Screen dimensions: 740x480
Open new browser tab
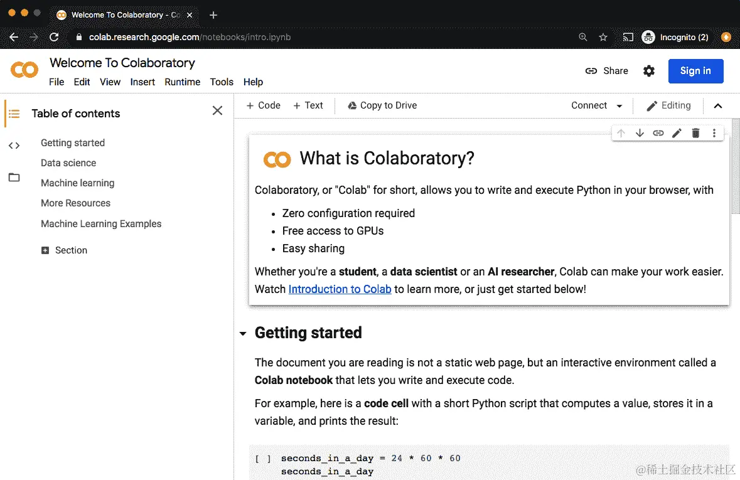[x=213, y=15]
